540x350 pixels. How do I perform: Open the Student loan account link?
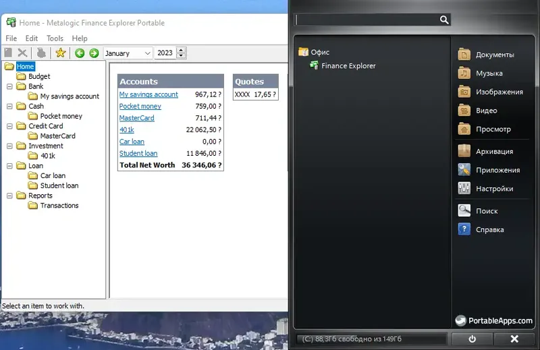[x=138, y=154]
